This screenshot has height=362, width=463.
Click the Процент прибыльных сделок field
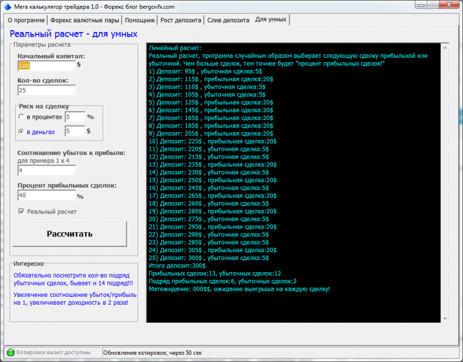46,195
